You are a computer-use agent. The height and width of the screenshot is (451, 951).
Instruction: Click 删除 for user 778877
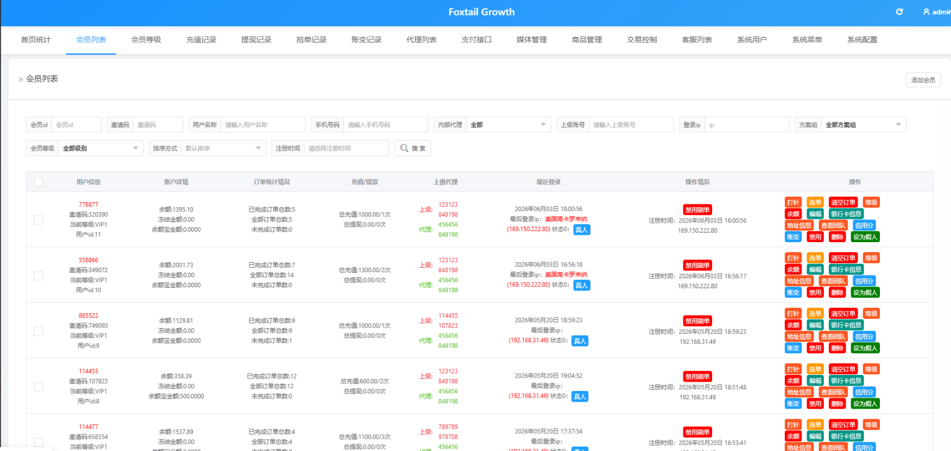(837, 237)
